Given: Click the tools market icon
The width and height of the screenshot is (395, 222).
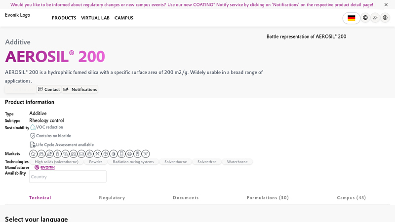Looking at the screenshot, I should tap(97, 154).
